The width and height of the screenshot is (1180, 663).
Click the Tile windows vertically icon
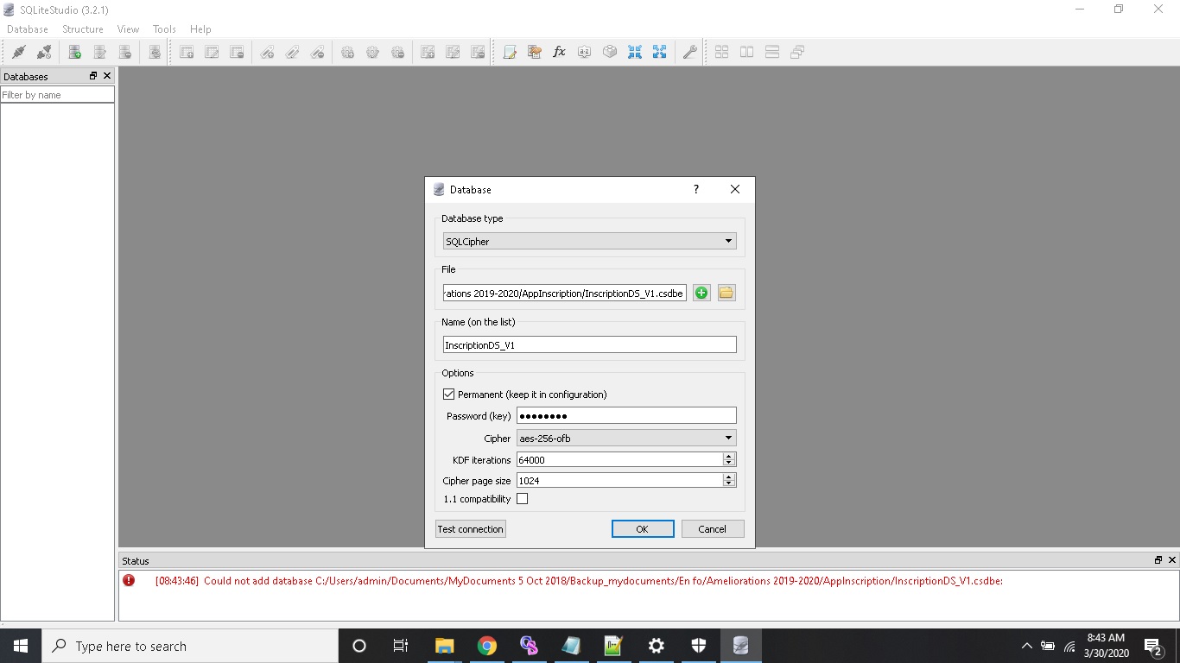[772, 52]
